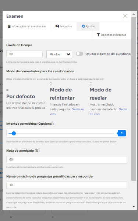
Task: Select the Modo de revelar radio button
Action: pyautogui.click(x=91, y=83)
